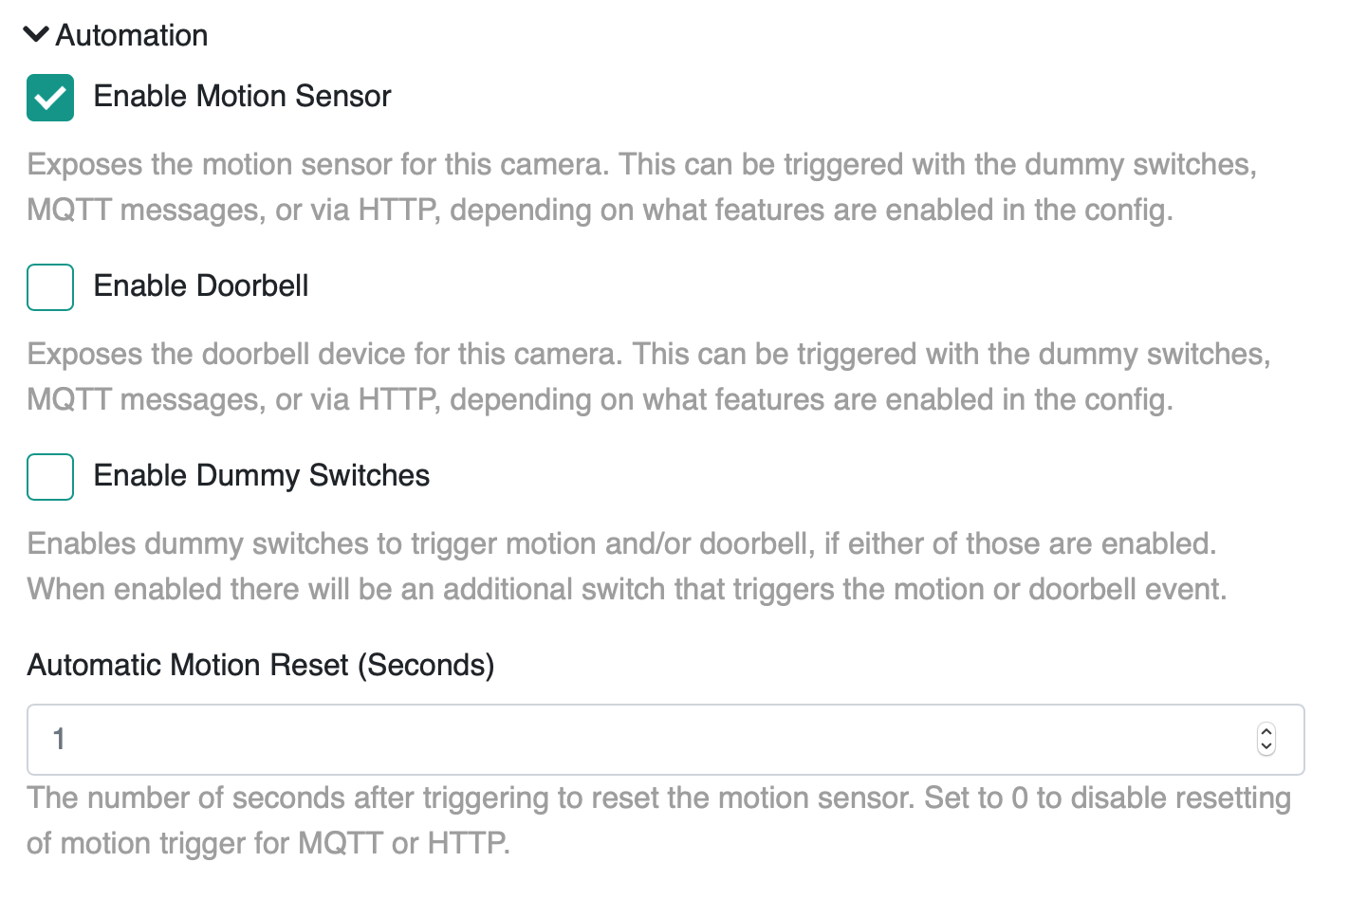Collapse the Automation section chevron

pos(35,35)
